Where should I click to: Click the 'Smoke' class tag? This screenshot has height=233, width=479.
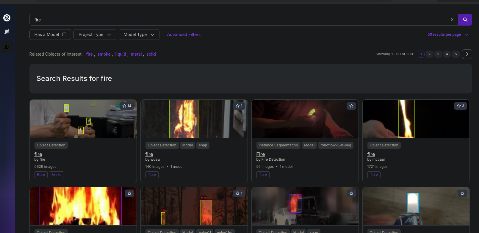coord(56,175)
